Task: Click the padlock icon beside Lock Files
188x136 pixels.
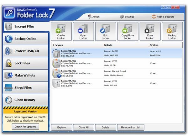Action: pos(9,63)
